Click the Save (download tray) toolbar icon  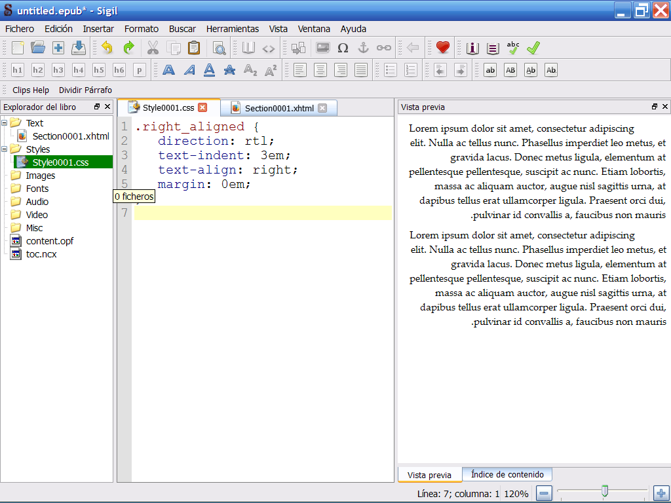[79, 48]
